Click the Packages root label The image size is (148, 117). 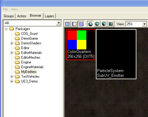(x=23, y=29)
